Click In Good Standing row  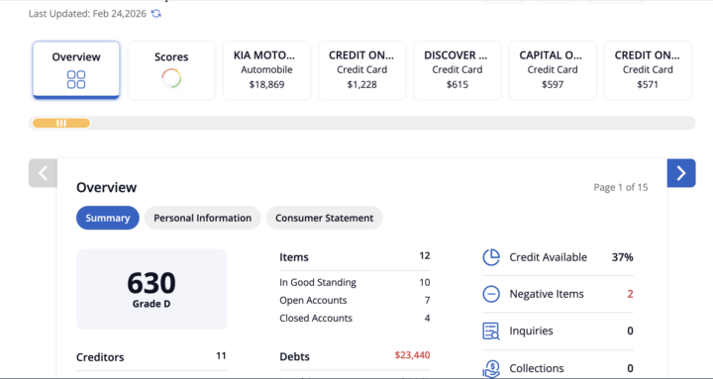pyautogui.click(x=355, y=282)
